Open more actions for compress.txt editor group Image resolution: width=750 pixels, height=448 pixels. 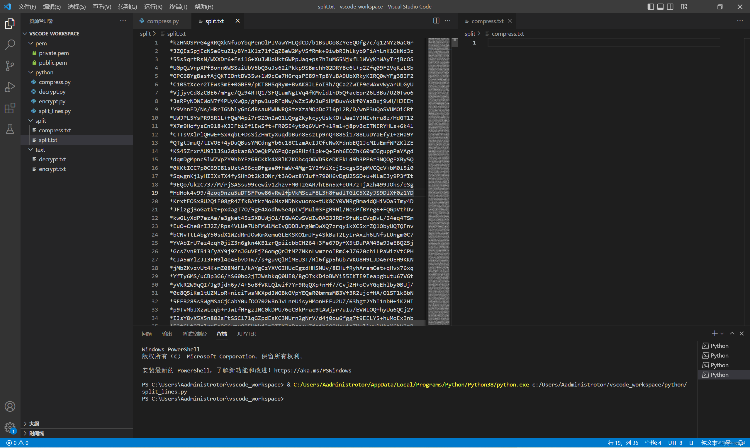[740, 21]
